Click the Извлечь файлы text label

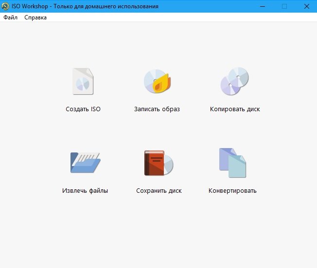click(x=85, y=191)
